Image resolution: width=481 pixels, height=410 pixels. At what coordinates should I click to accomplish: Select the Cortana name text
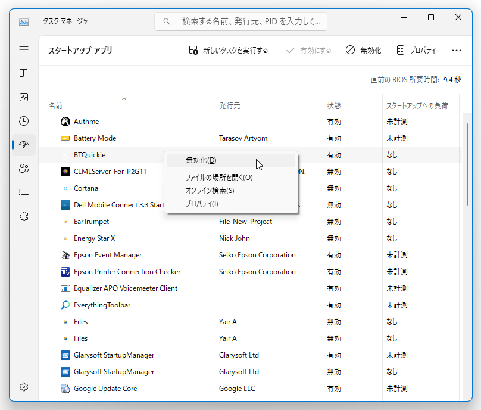(86, 188)
